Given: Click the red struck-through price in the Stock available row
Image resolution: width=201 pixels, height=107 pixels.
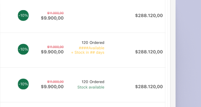Looking at the screenshot, I should pos(55,82).
